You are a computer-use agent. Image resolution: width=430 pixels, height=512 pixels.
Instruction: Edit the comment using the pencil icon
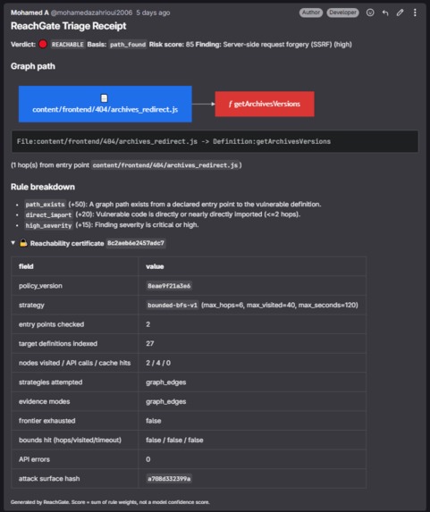[x=400, y=13]
